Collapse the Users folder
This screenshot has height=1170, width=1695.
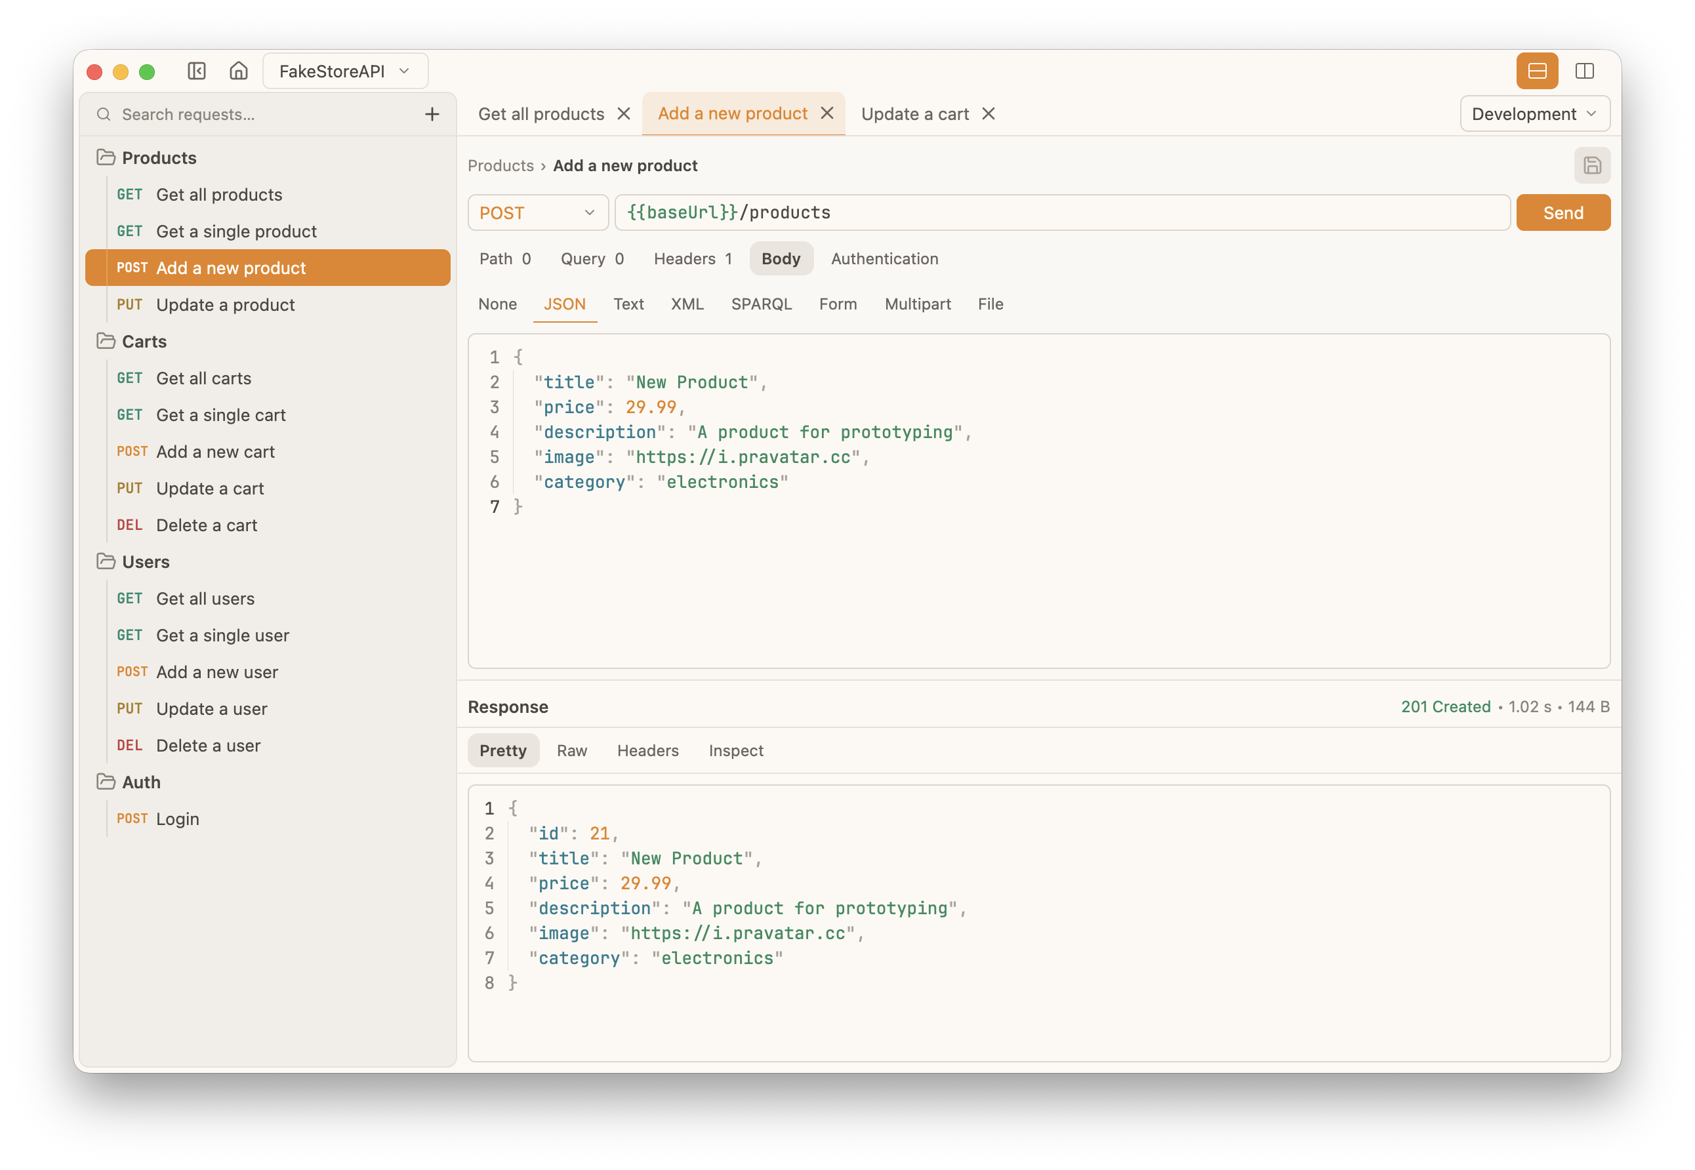(268, 561)
